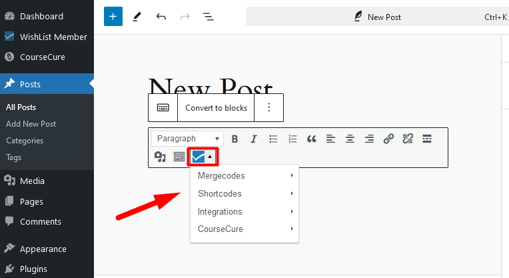Open Tags under Posts
Viewport: 509px width, 278px height.
point(13,157)
